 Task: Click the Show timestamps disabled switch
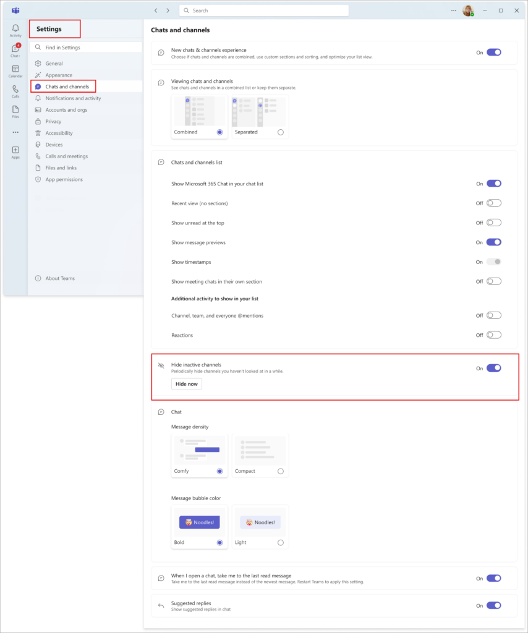pos(494,261)
